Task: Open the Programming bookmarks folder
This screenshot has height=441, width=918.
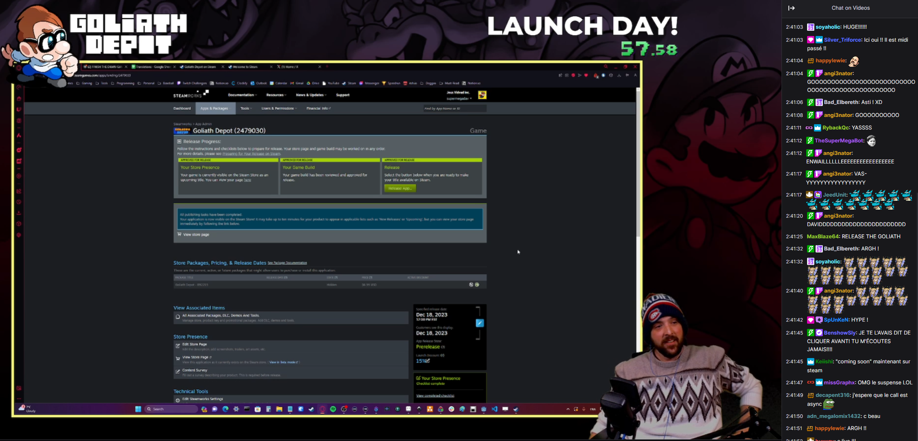Action: coord(122,83)
